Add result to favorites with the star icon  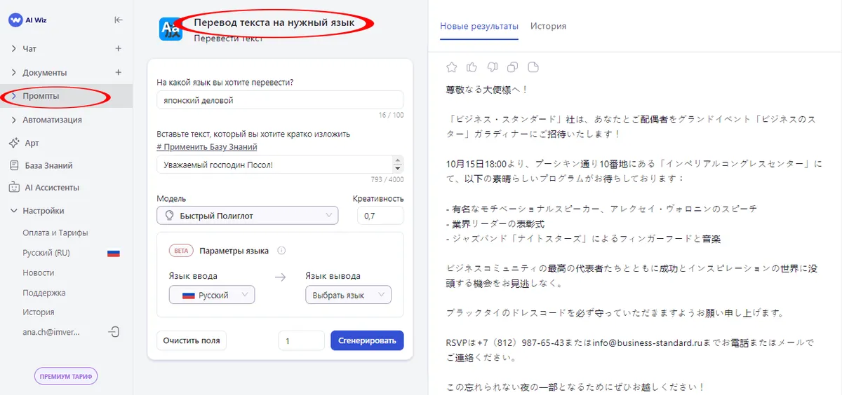452,67
